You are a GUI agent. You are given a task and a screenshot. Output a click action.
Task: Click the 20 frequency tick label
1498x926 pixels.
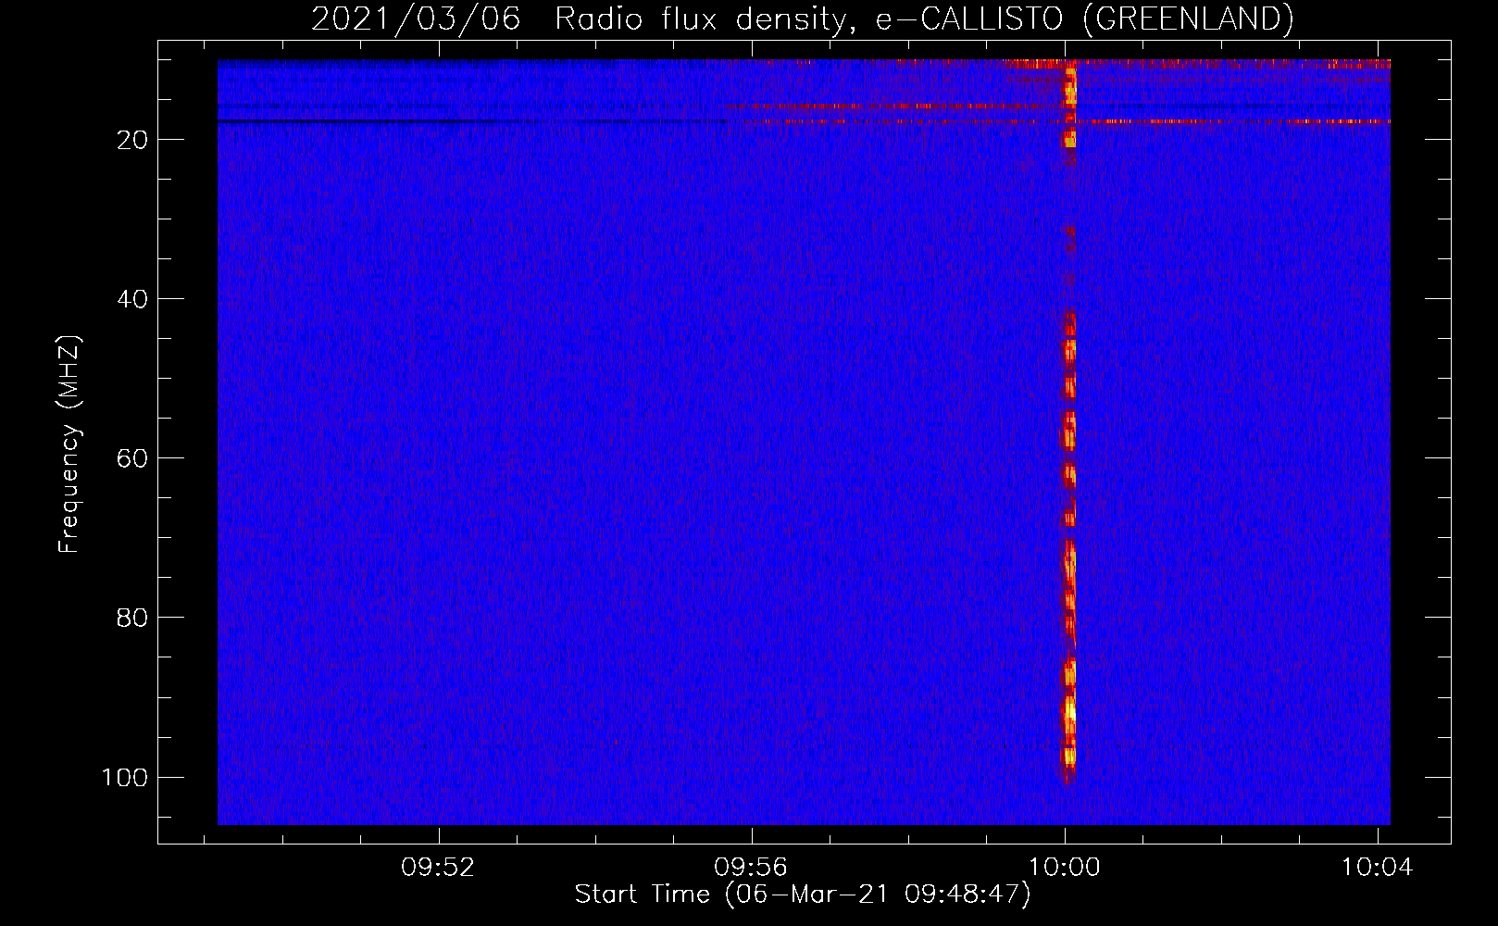point(132,140)
